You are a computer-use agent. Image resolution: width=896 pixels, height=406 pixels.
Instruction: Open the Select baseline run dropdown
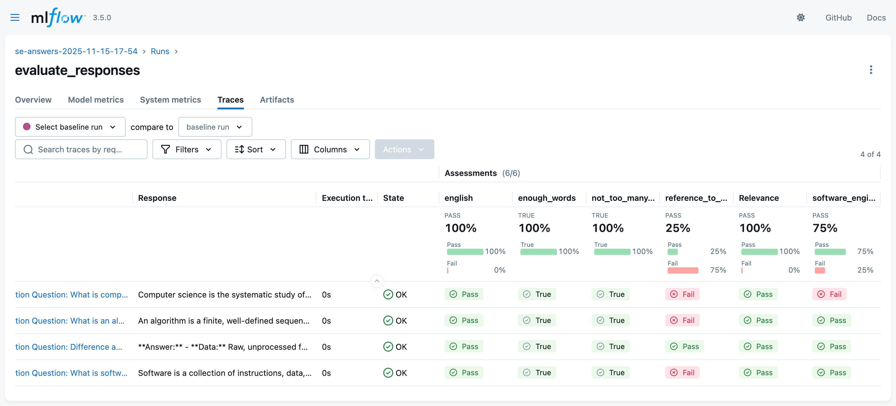pyautogui.click(x=70, y=127)
